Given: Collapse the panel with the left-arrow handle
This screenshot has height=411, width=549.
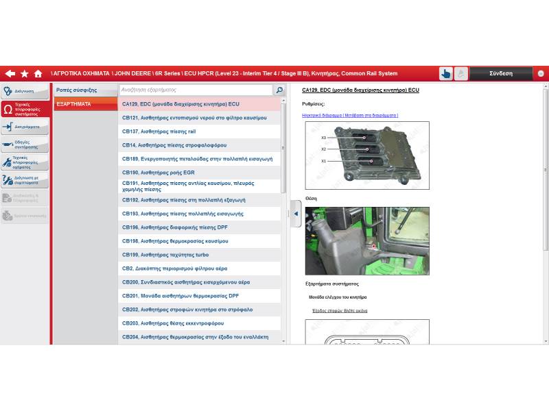Looking at the screenshot, I should [296, 214].
